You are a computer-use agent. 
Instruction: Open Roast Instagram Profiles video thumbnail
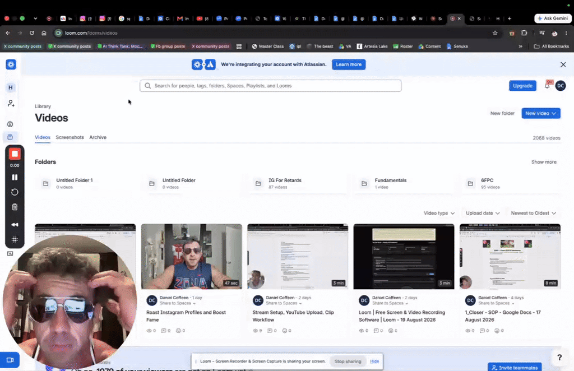192,257
